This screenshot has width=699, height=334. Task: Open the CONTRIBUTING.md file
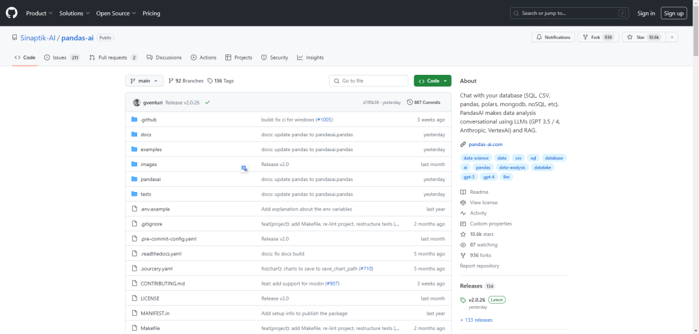[x=162, y=284]
